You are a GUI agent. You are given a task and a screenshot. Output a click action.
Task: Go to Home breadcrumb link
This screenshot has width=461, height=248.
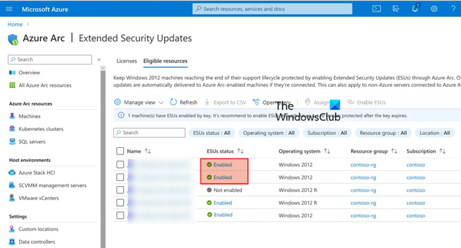tap(15, 24)
